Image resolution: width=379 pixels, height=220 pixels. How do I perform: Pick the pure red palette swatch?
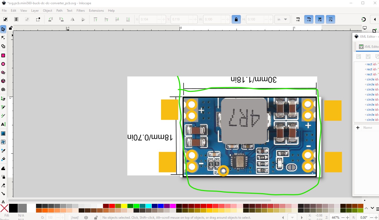coord(112,206)
